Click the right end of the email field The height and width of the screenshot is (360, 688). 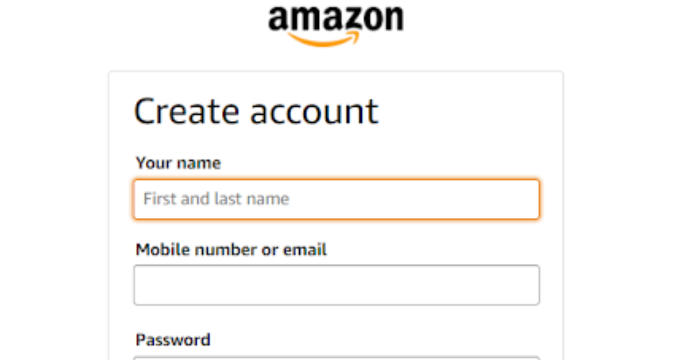pyautogui.click(x=525, y=285)
